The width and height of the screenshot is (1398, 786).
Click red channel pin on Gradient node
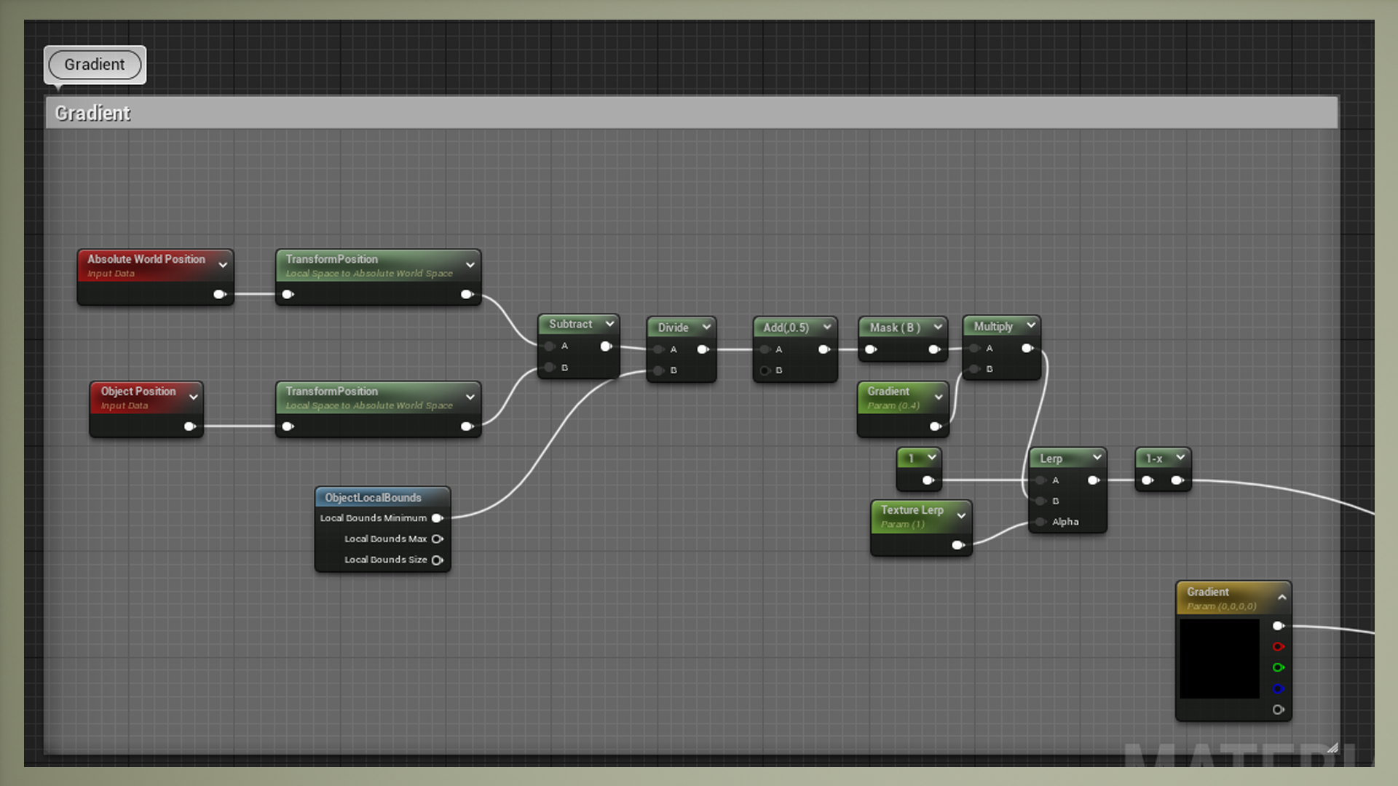[x=1278, y=647]
